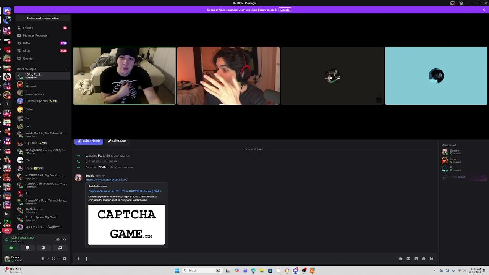The image size is (489, 275).
Task: Open the Nitro page
Action: point(42,43)
